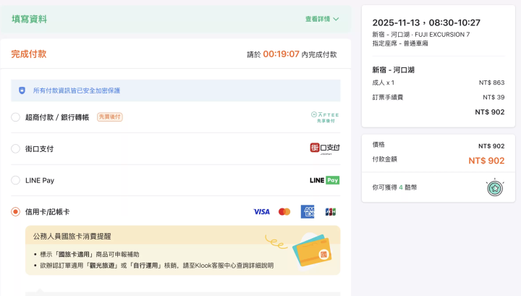Click the 標示「國旅卡適用」商品可申報補助 bullet
Viewport: 521px width, 296px height.
(x=90, y=254)
